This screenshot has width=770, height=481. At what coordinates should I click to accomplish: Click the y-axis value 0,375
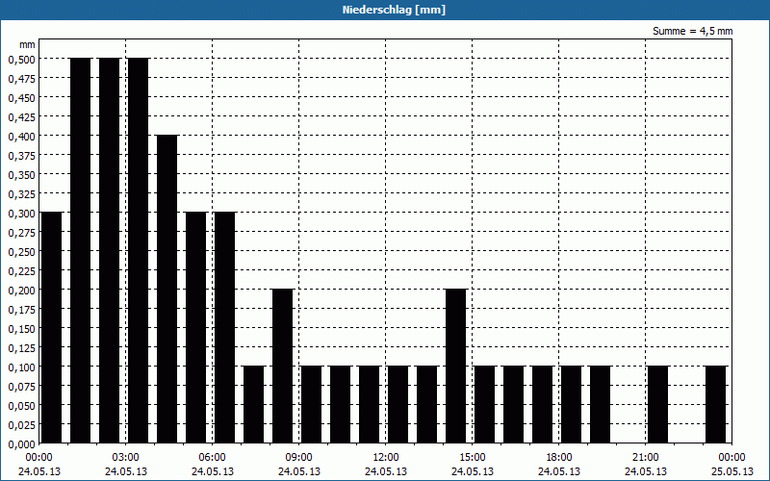pyautogui.click(x=22, y=156)
